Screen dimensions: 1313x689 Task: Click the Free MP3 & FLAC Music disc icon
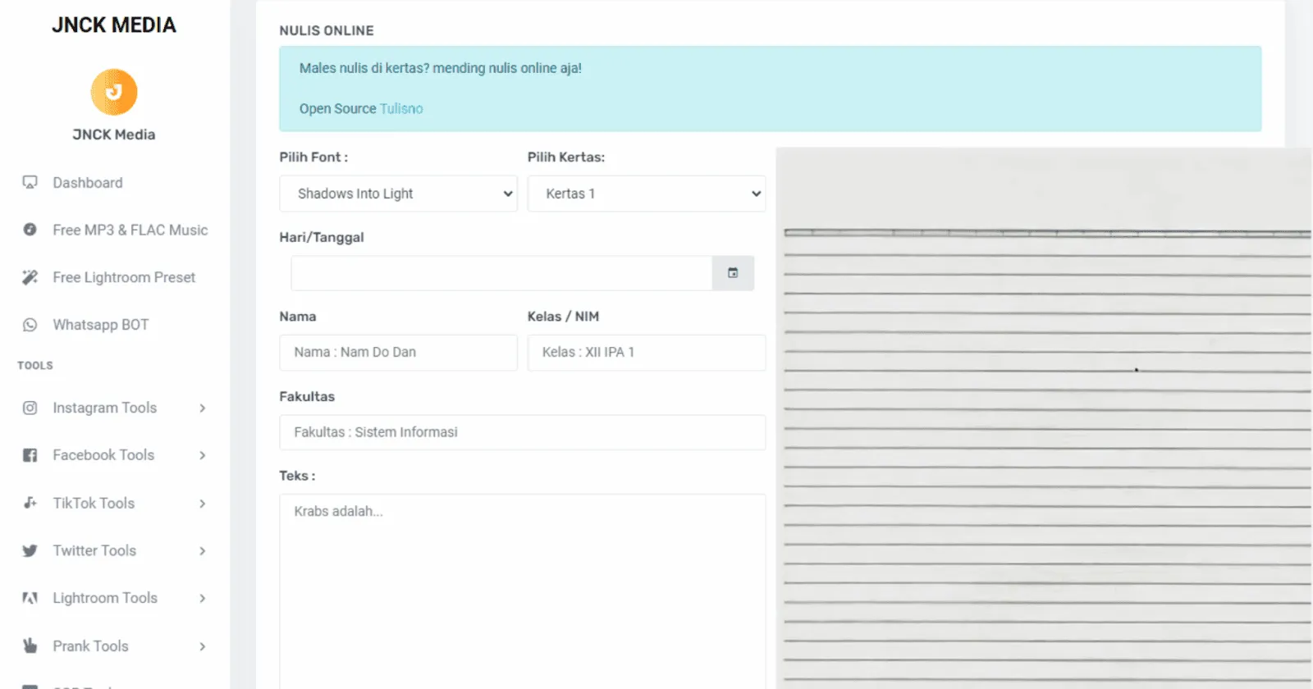[30, 230]
